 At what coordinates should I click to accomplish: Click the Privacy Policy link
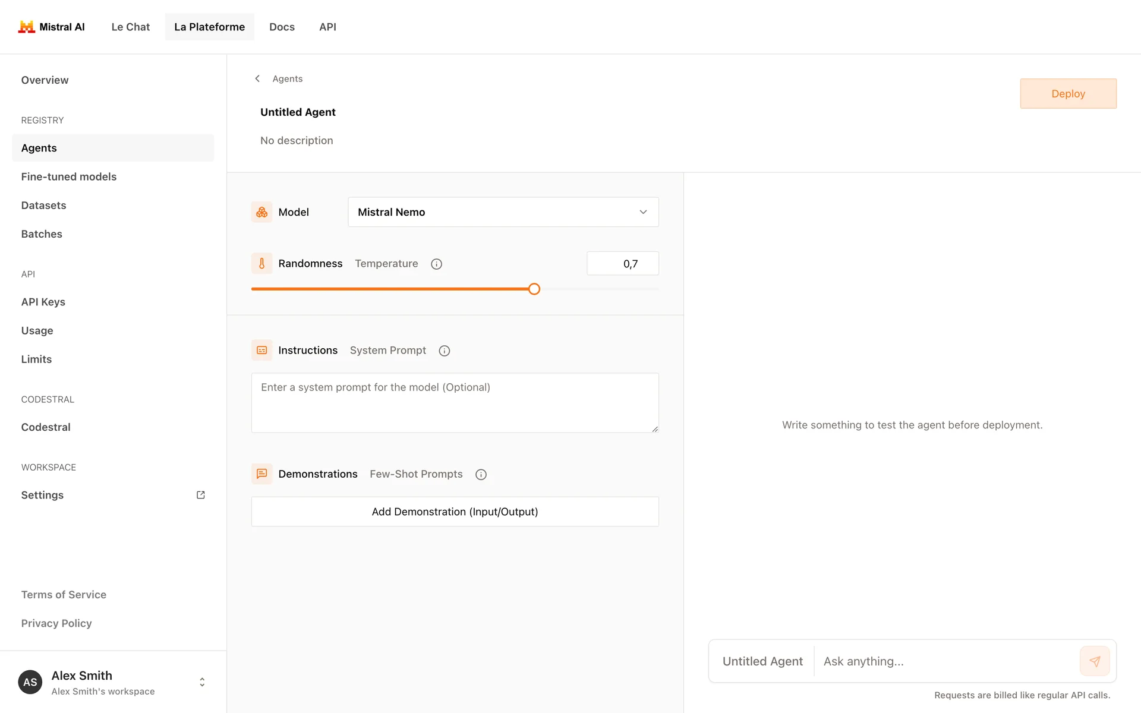coord(56,623)
